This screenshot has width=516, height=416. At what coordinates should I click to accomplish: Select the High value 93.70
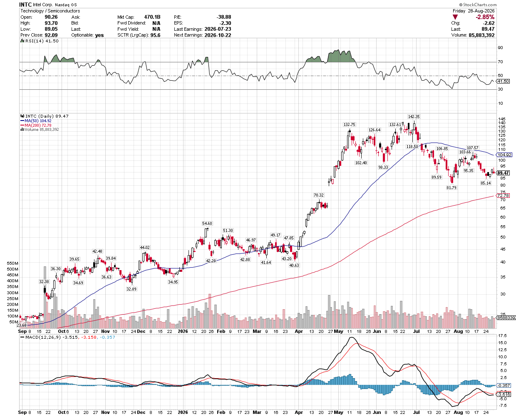click(51, 23)
